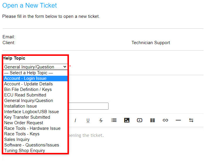Add a hyperlink with the link icon
The height and width of the screenshot is (164, 205).
(x=165, y=120)
